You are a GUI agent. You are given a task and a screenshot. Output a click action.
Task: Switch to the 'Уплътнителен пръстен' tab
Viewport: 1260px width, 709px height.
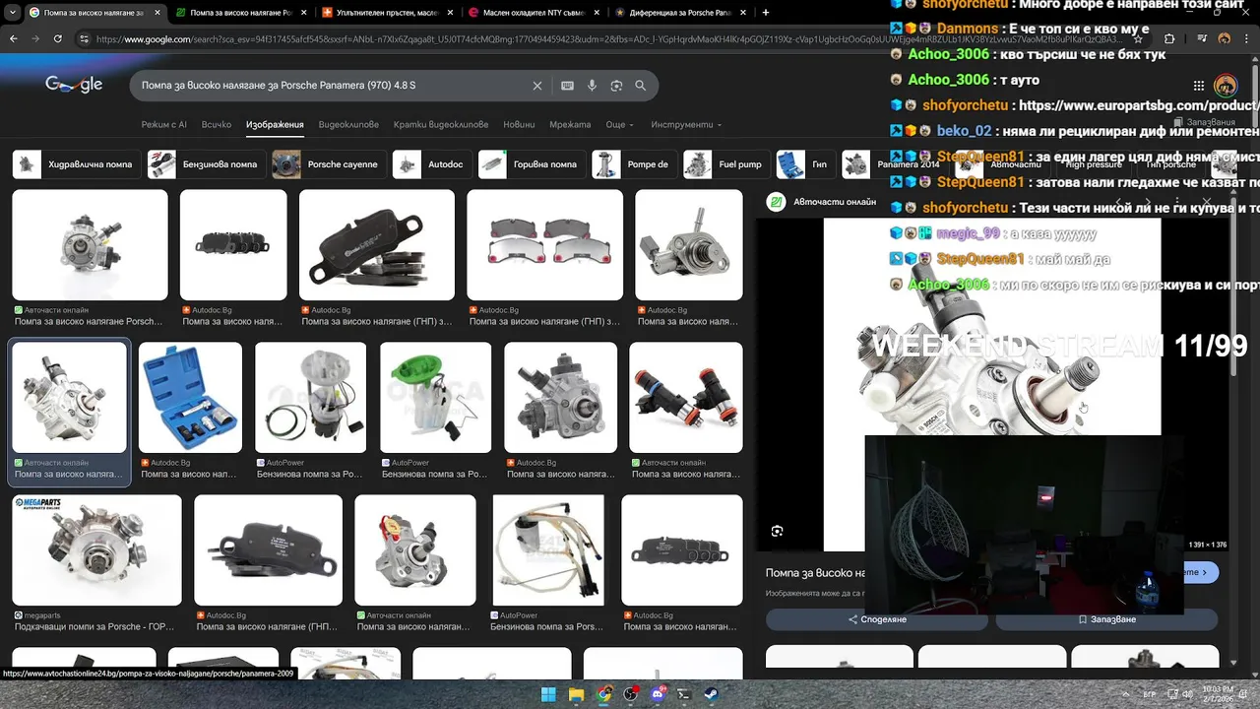pos(388,13)
